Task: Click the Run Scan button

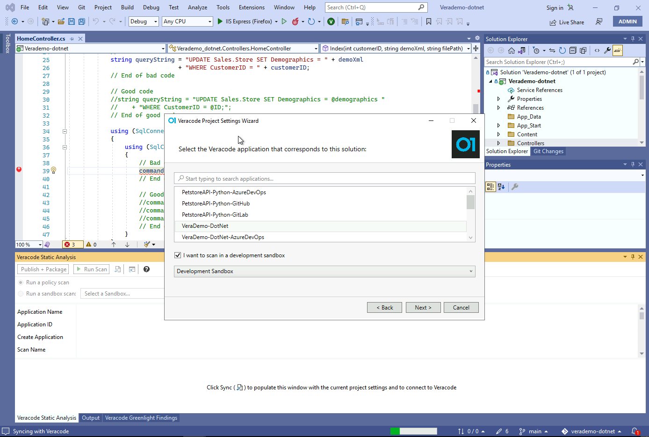Action: pos(91,269)
